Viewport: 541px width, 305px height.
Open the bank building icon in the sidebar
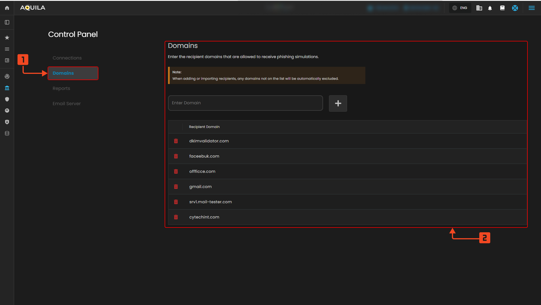click(7, 88)
